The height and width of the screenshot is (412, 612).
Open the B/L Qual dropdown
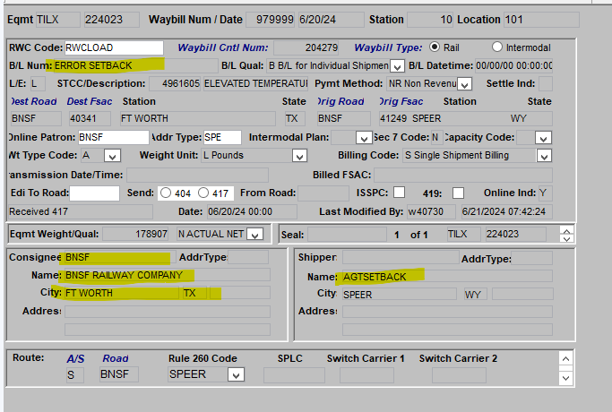[397, 66]
